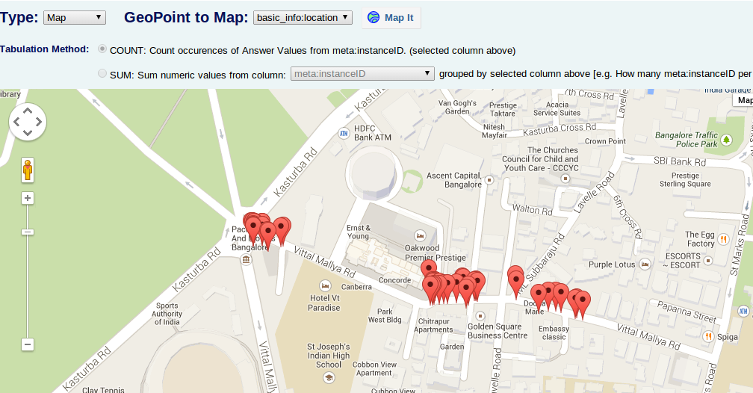Click the SBI Bank Rd street label
The image size is (753, 393).
coord(680,161)
